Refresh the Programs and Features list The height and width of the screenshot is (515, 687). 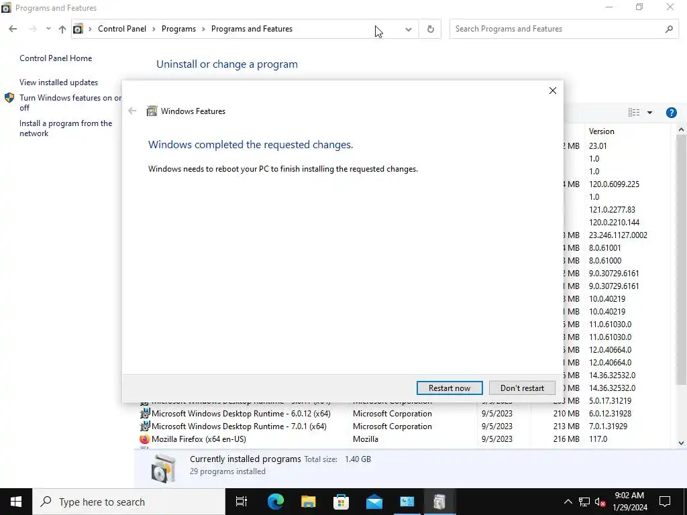click(430, 30)
